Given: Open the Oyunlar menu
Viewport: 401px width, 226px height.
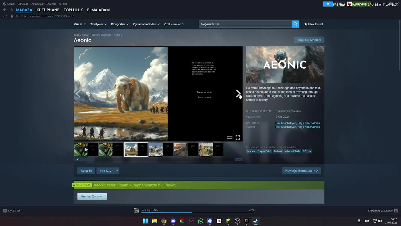Looking at the screenshot, I should (x=51, y=4).
